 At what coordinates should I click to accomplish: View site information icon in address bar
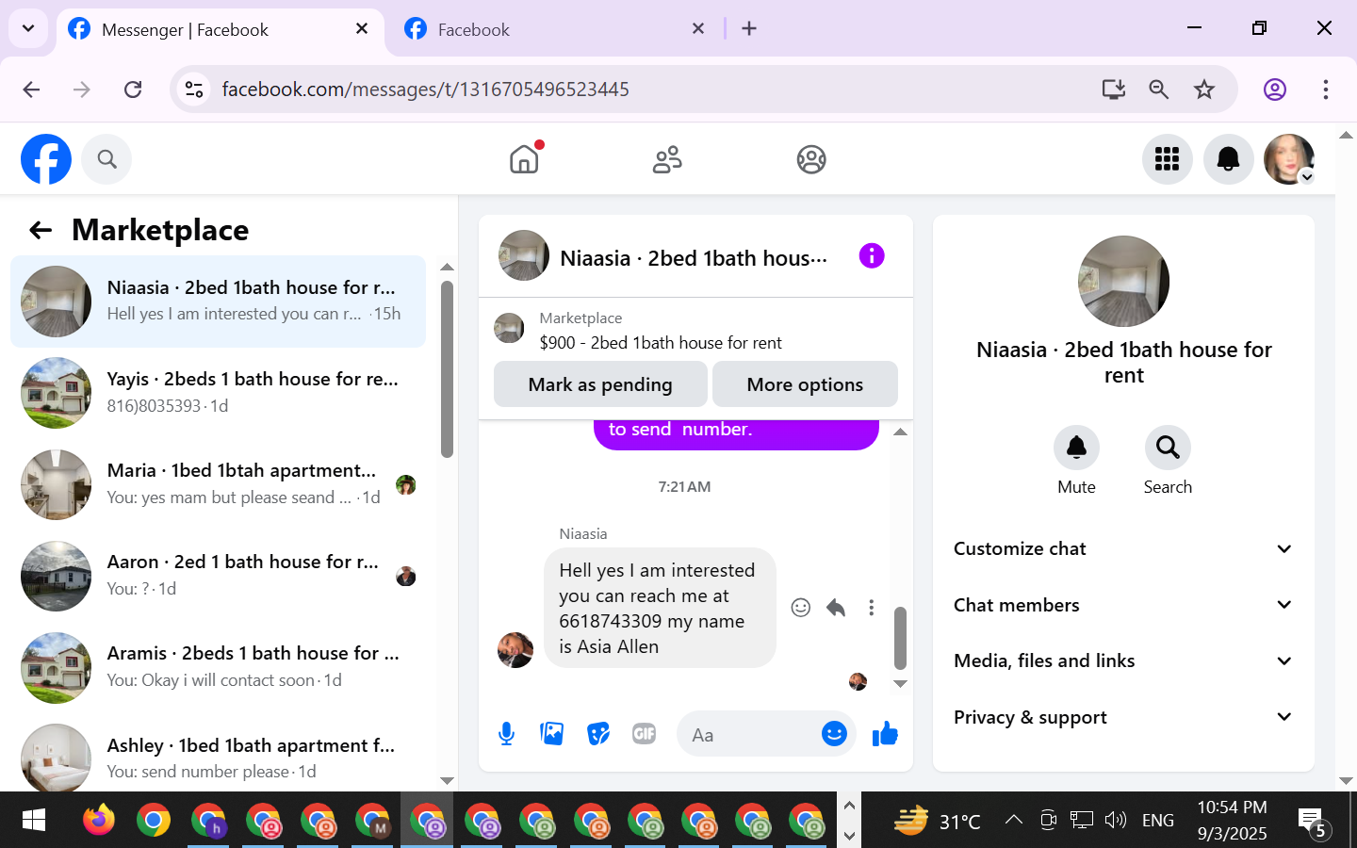click(x=194, y=90)
